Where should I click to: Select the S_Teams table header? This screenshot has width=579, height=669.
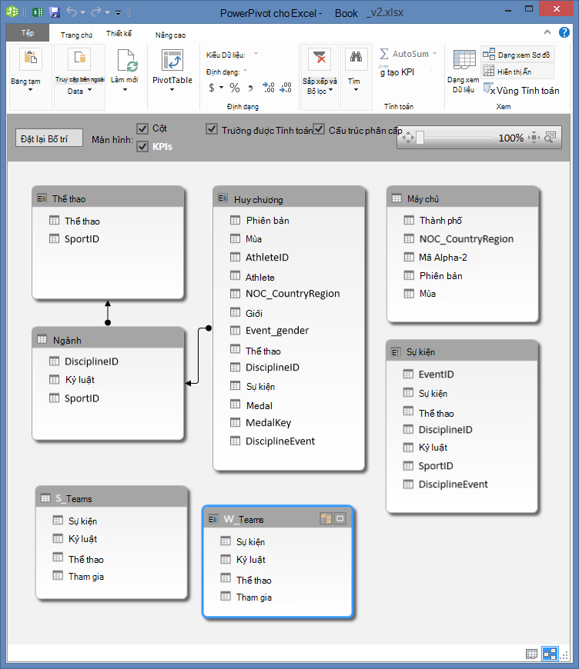pos(112,498)
